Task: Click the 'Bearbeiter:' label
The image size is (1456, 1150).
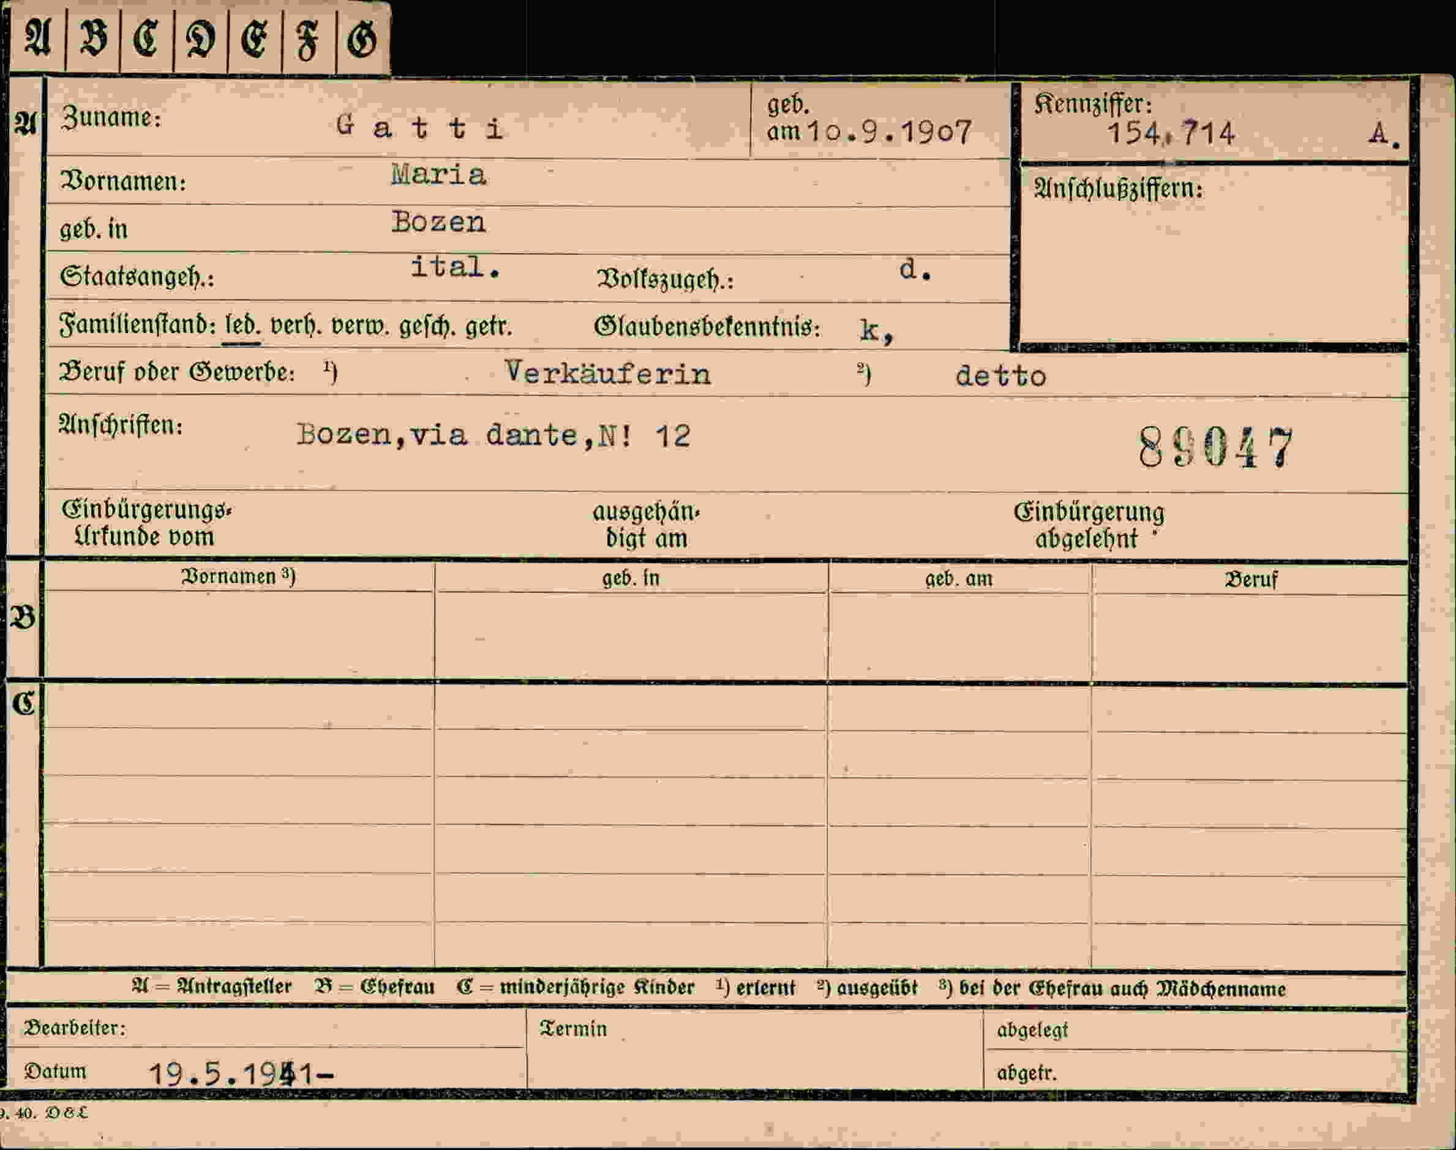Action: click(x=75, y=1028)
